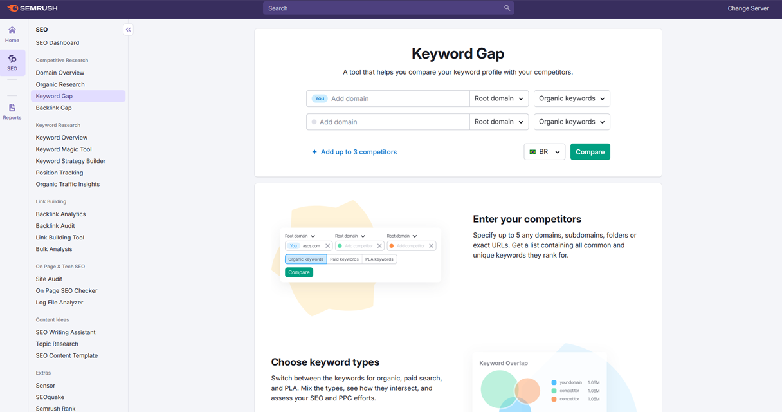Open the second Organic keywords dropdown
782x412 pixels.
point(572,122)
